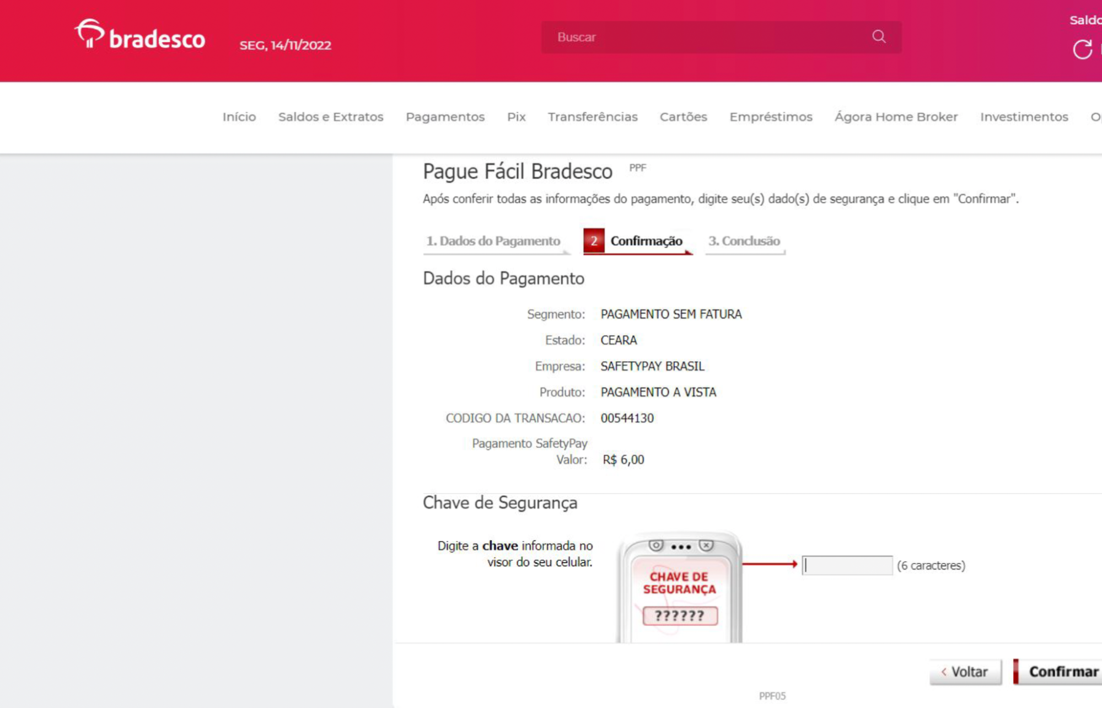
Task: Click the Bradesco logo
Action: coord(140,36)
